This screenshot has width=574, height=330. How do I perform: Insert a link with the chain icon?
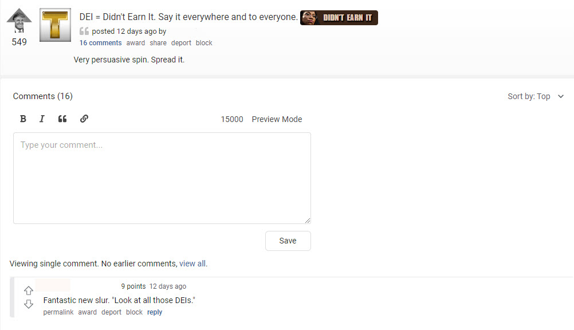click(84, 119)
